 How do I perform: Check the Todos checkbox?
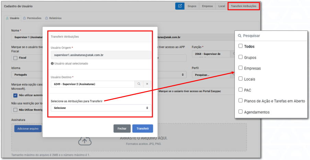(x=241, y=46)
